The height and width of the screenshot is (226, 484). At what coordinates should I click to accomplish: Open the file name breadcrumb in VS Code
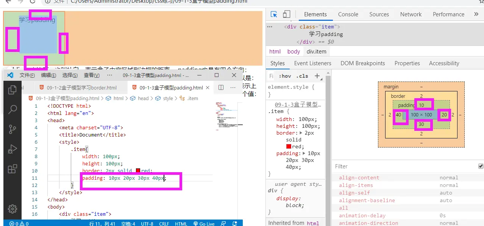(x=64, y=98)
